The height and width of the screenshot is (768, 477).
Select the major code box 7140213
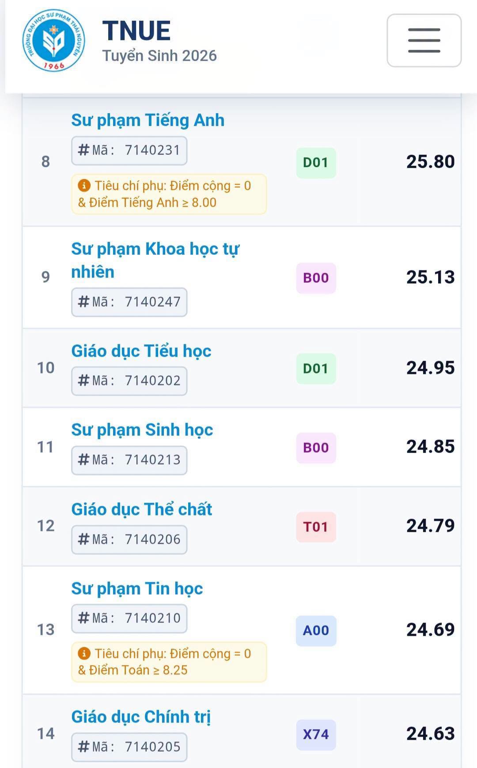[129, 460]
